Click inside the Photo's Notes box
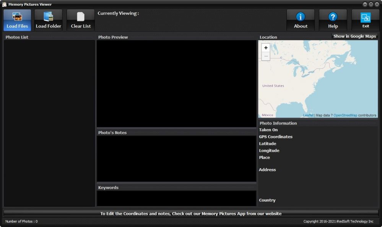The image size is (382, 227). tap(176, 159)
